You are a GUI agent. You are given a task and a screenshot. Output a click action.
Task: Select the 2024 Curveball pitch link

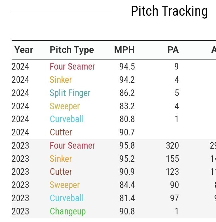pyautogui.click(x=67, y=119)
